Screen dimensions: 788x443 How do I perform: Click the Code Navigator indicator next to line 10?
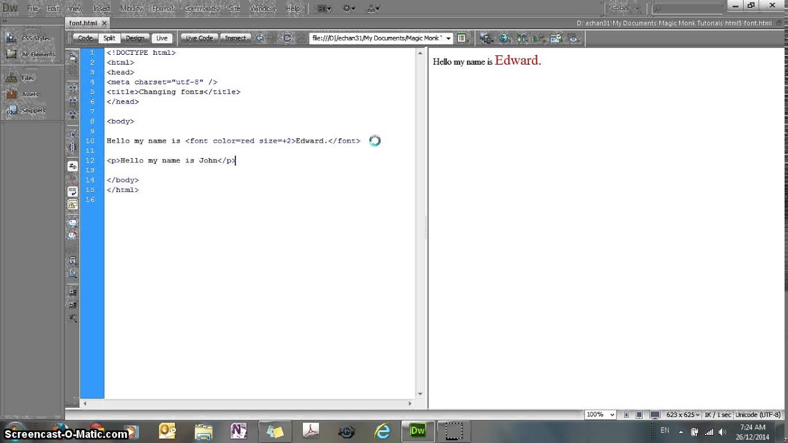click(x=374, y=140)
